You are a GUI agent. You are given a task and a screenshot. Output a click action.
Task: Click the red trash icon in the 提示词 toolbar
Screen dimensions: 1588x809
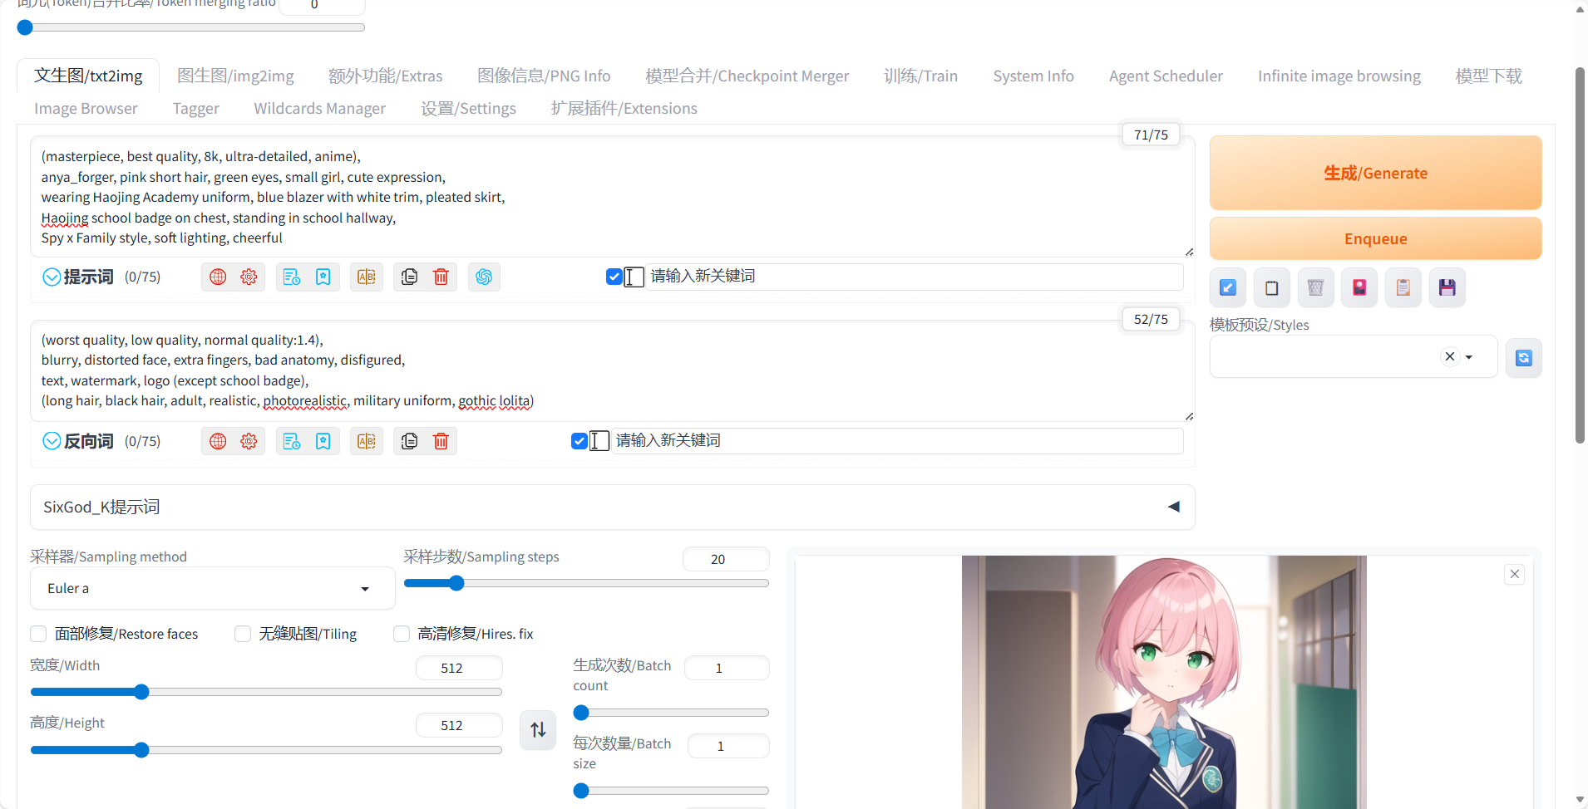point(441,277)
